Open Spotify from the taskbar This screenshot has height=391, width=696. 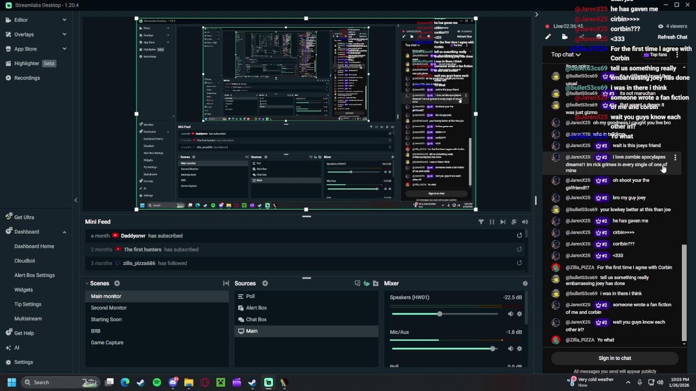click(x=157, y=382)
